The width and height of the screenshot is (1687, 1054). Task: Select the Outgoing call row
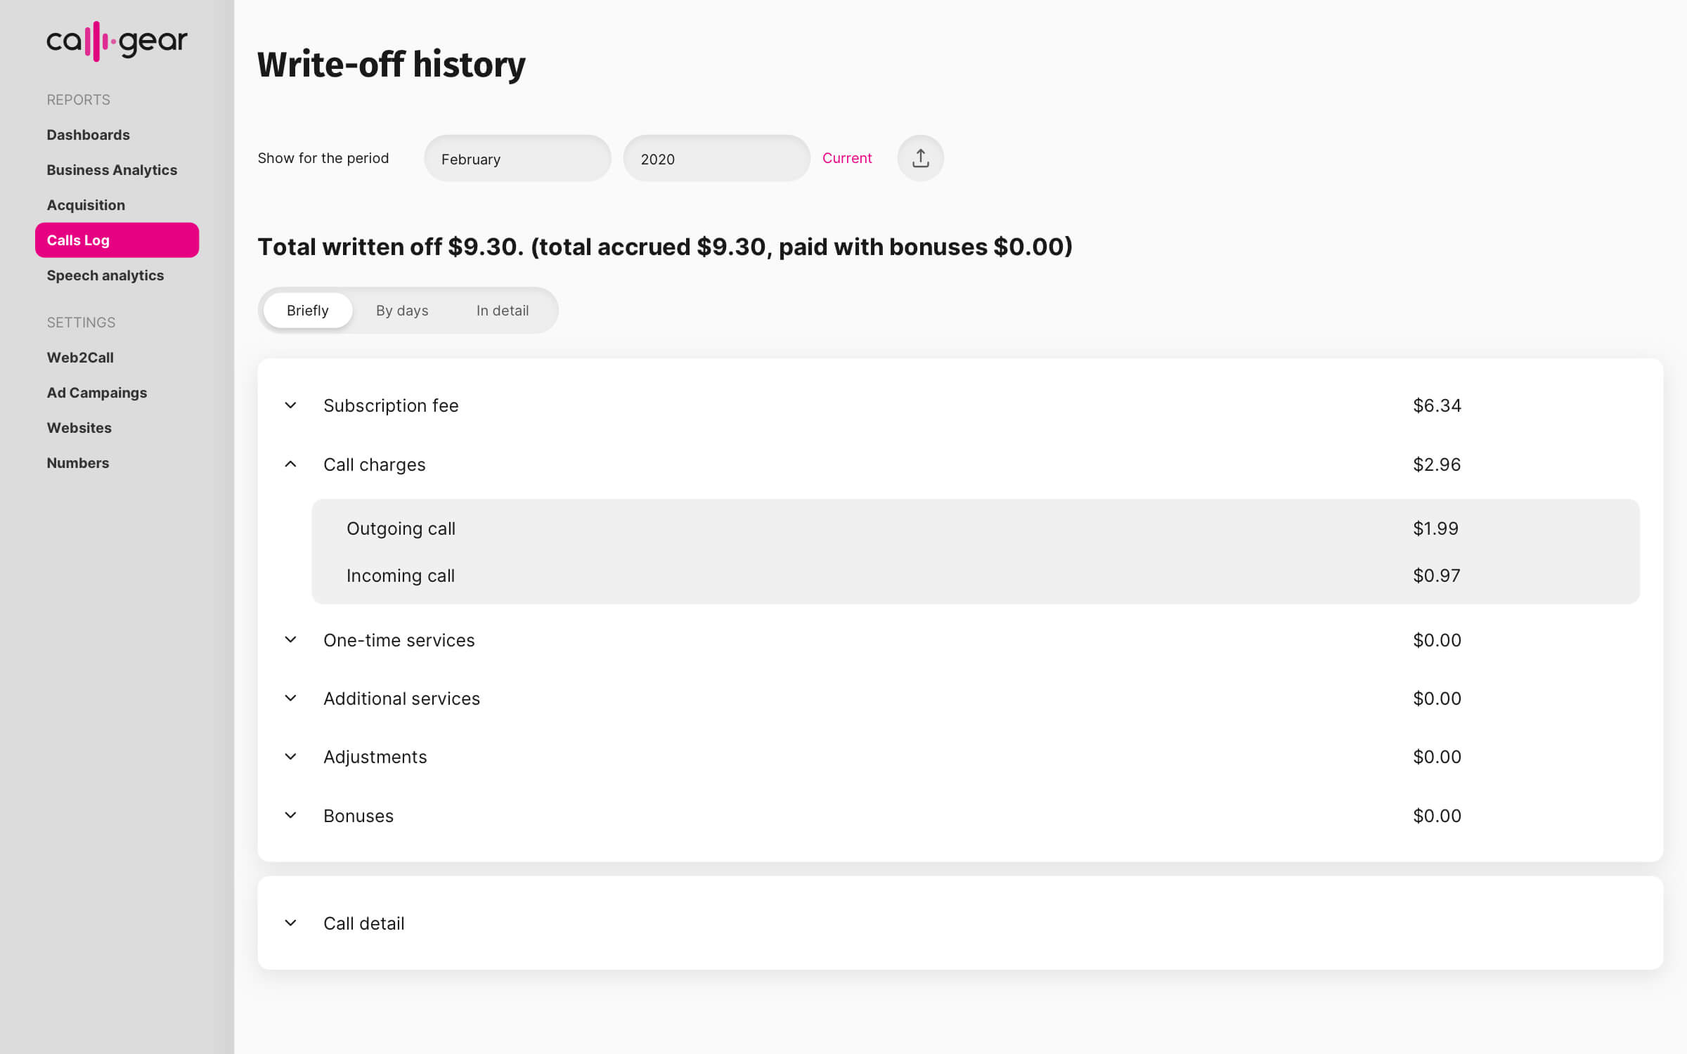coord(975,528)
